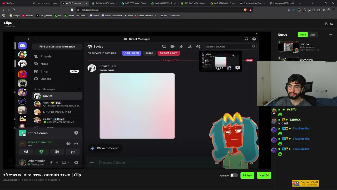The width and height of the screenshot is (337, 190).
Task: Open Discord home via the logo icon
Action: pos(22,46)
